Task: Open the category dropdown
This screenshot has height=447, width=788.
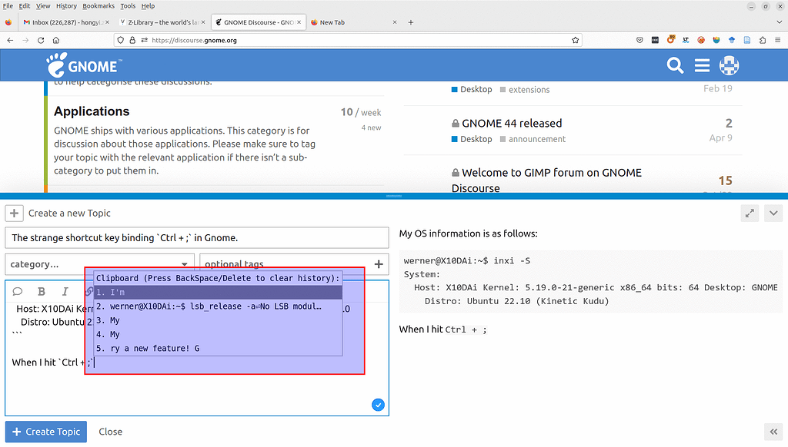Action: (x=99, y=263)
